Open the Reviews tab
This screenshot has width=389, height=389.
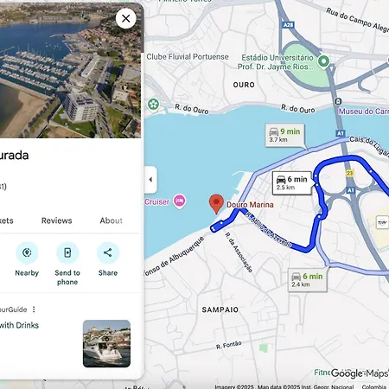pyautogui.click(x=57, y=220)
